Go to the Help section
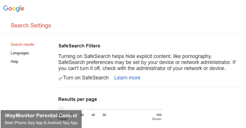The image size is (246, 128). coord(14,62)
